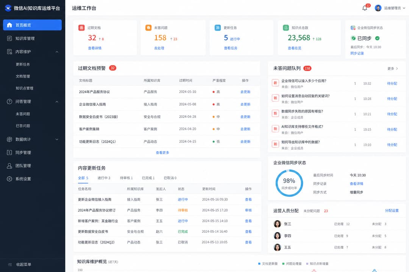Click 王五's avatar in 运营人员分配
409x272 pixels.
click(277, 247)
